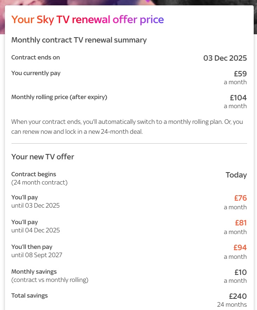Click the 'until 04 Dec 2025' payment line
Screen dimensions: 257x310
tap(35, 230)
